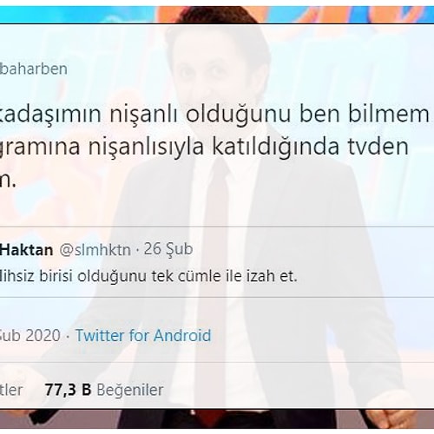The width and height of the screenshot is (434, 434).
Task: Click the baharben username handle
Action: [x=34, y=69]
